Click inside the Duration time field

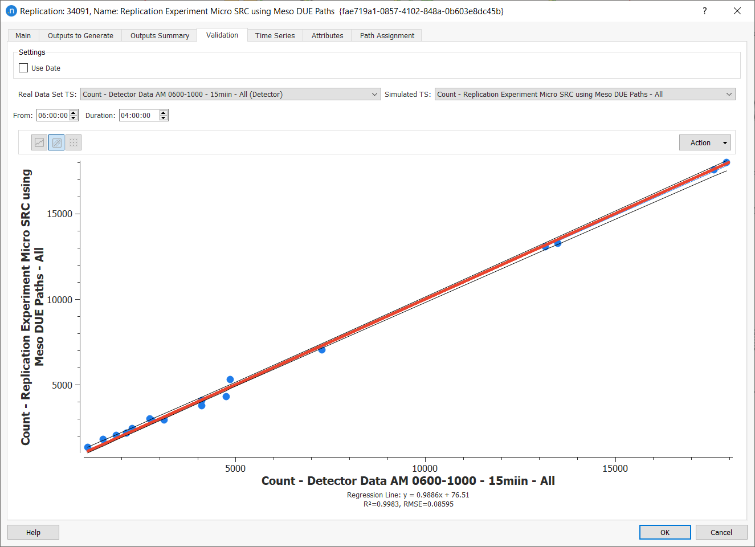click(x=138, y=116)
